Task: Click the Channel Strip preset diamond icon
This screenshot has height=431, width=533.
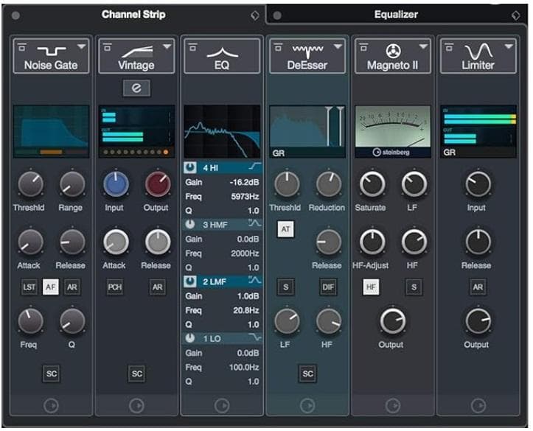Action: 255,15
